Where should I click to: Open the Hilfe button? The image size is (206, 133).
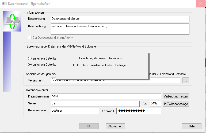(192, 126)
